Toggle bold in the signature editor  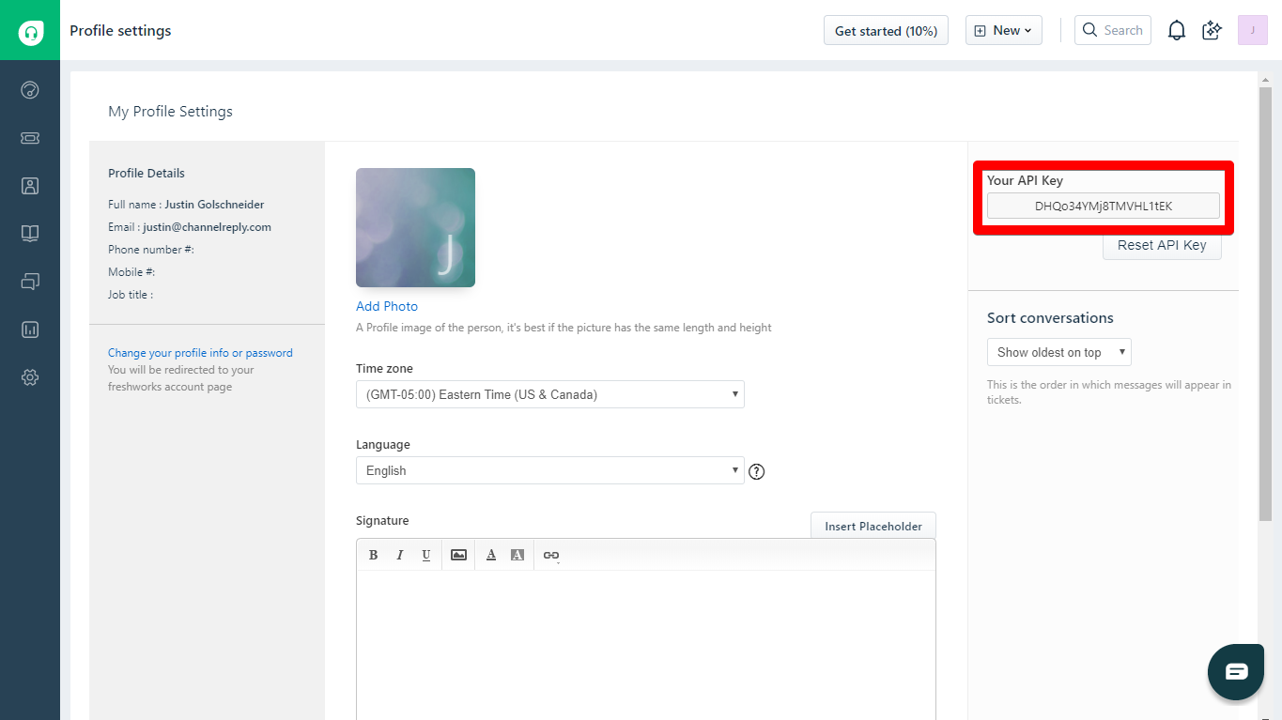point(373,555)
